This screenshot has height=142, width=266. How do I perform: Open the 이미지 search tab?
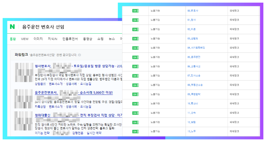click(x=38, y=39)
